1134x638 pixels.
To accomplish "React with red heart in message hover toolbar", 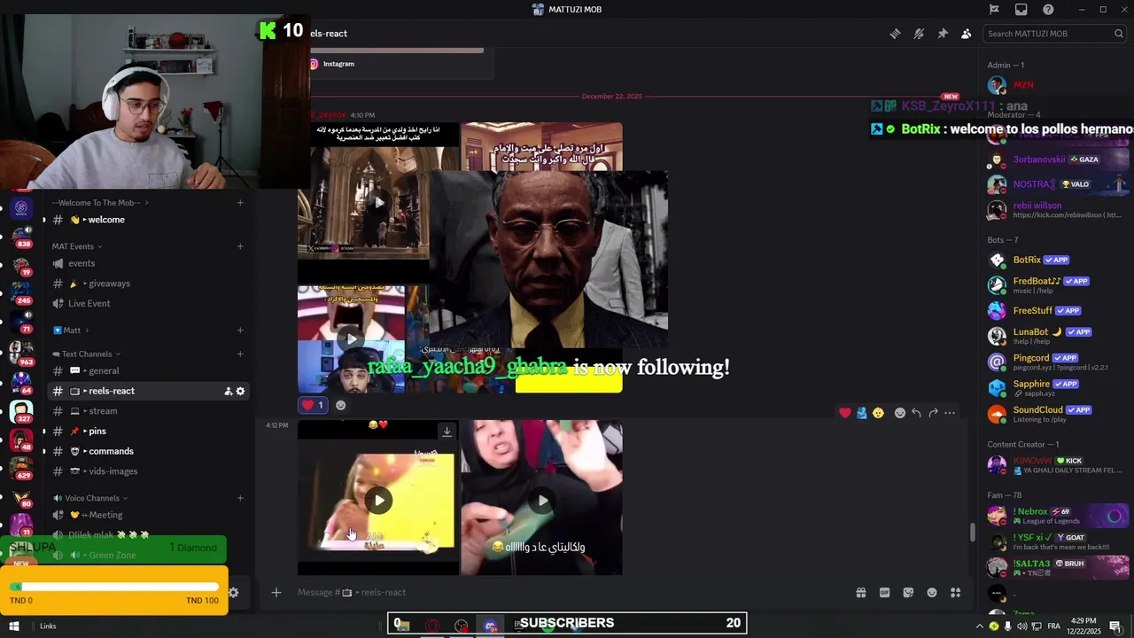I will (845, 413).
